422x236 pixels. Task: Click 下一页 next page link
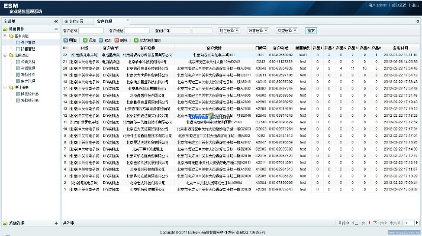click(x=380, y=223)
